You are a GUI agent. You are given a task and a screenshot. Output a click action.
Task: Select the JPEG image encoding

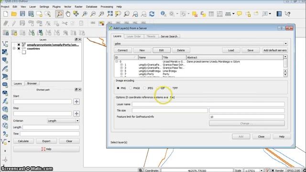(x=144, y=88)
